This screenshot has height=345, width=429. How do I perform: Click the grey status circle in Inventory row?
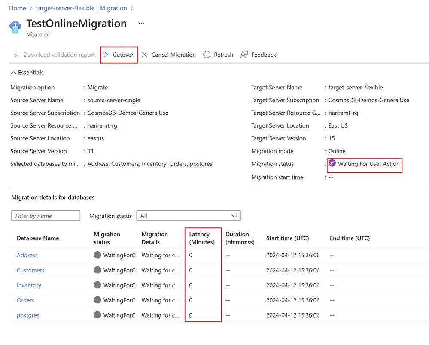coord(97,285)
